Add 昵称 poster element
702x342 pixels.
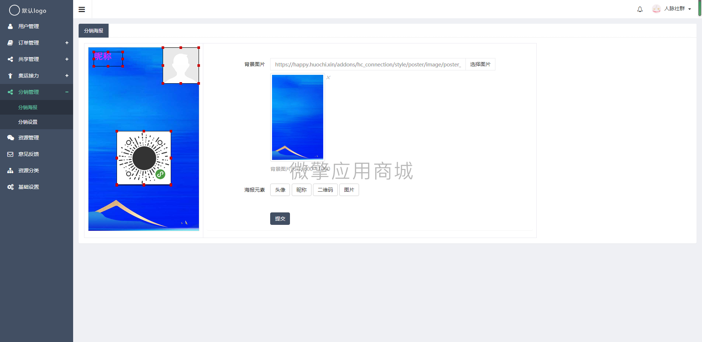point(302,190)
